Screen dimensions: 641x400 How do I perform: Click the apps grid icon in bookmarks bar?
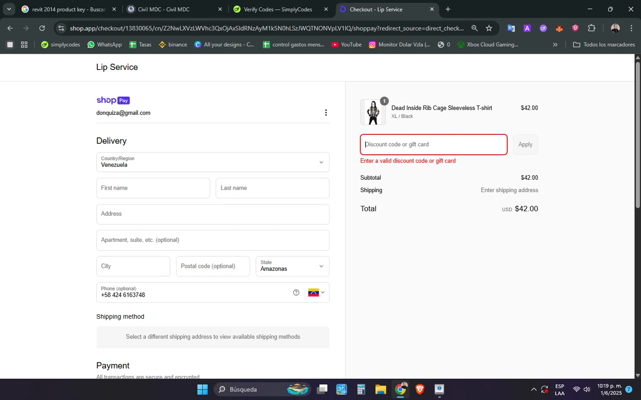[24, 44]
